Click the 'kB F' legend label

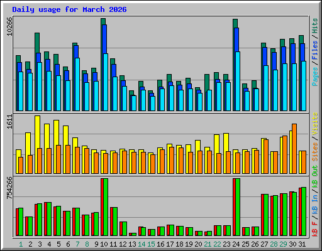coord(315,229)
